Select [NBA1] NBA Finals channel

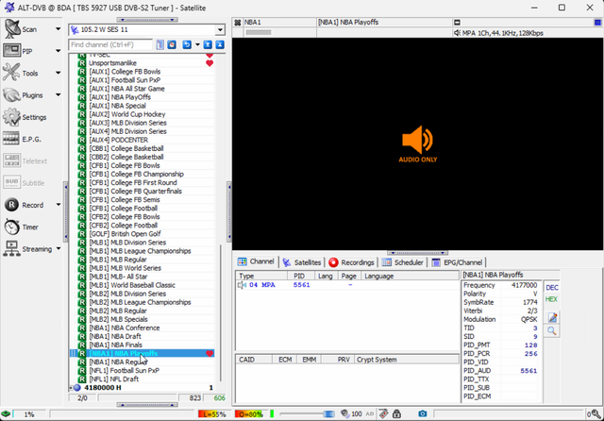pyautogui.click(x=115, y=345)
